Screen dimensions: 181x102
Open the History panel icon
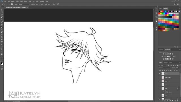tap(156, 9)
